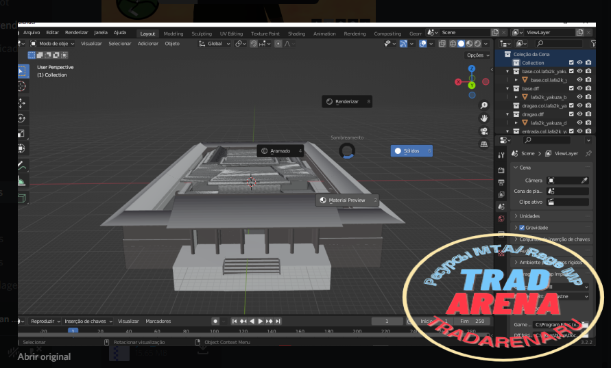Choose Aramado wireframe option
Image resolution: width=611 pixels, height=368 pixels.
point(280,150)
